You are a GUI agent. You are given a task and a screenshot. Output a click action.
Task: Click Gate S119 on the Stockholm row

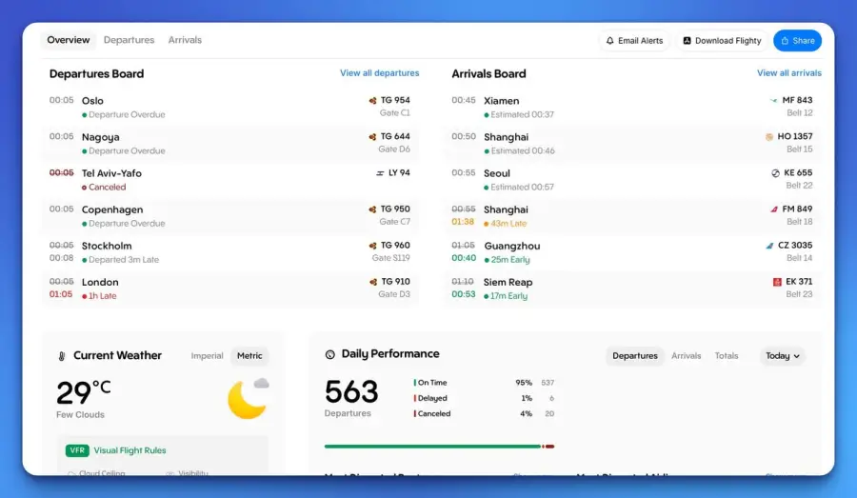390,258
